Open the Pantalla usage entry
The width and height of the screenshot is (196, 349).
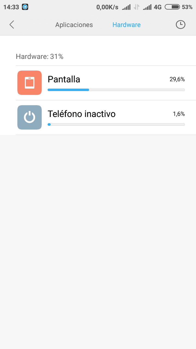[106, 83]
